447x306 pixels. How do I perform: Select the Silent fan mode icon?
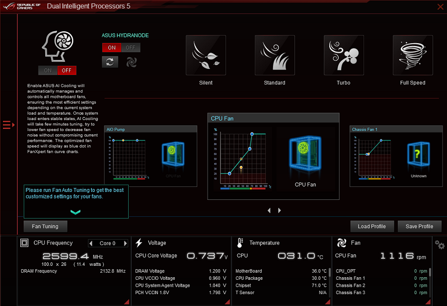coord(206,55)
